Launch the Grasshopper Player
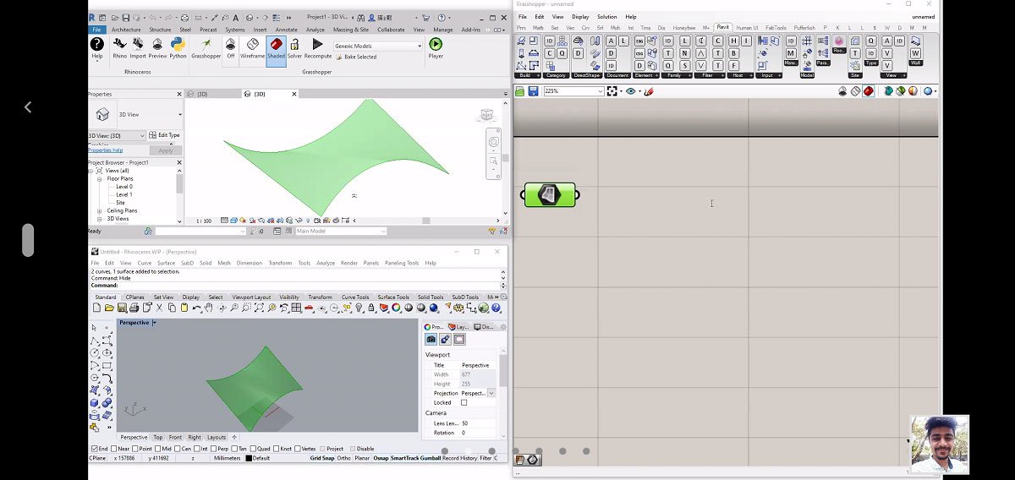The image size is (1015, 480). pos(436,46)
